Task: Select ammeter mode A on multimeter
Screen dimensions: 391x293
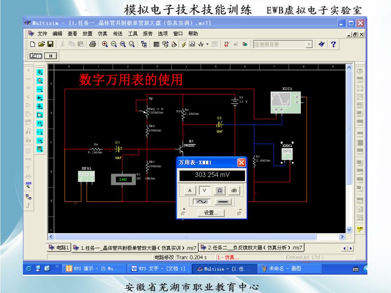Action: (x=190, y=191)
